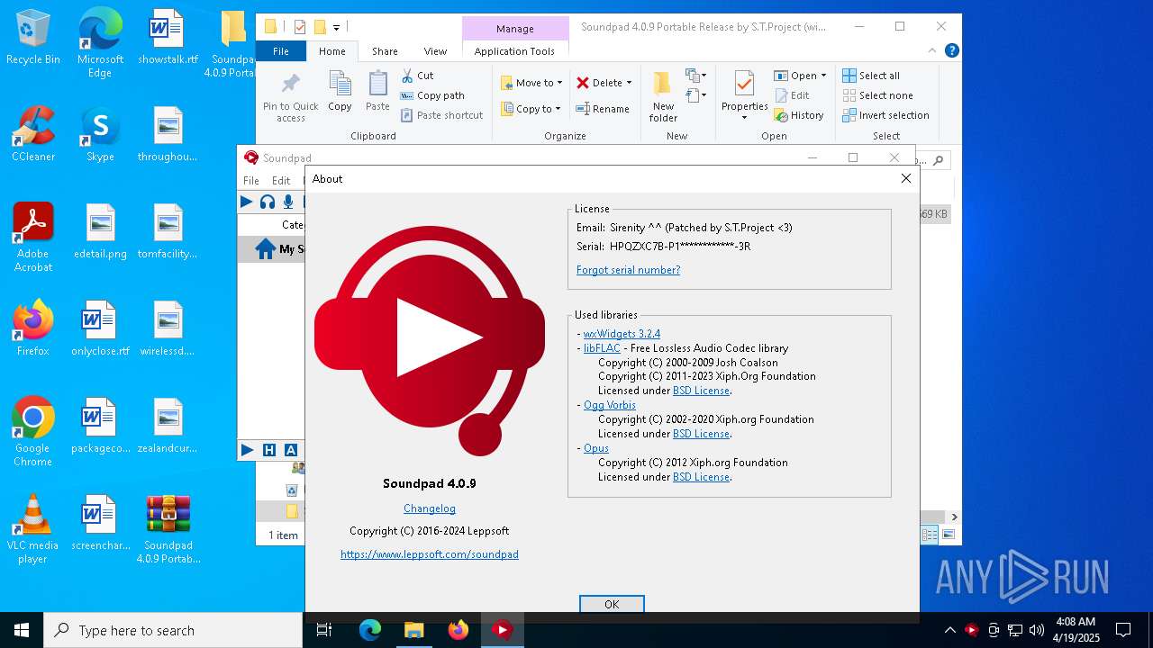Expand the Open dropdown arrow
The image size is (1153, 648).
(823, 76)
